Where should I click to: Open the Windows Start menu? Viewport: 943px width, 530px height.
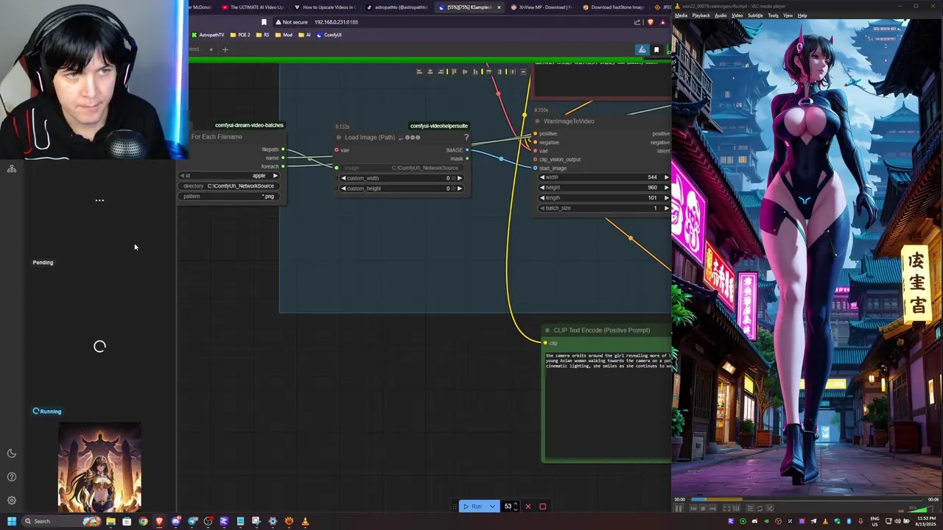point(11,521)
